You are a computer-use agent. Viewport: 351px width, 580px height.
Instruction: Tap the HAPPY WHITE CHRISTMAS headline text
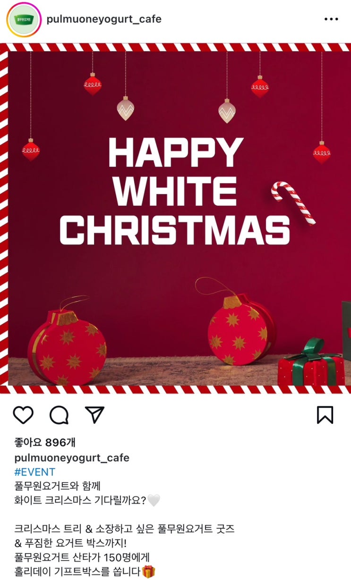tap(175, 191)
